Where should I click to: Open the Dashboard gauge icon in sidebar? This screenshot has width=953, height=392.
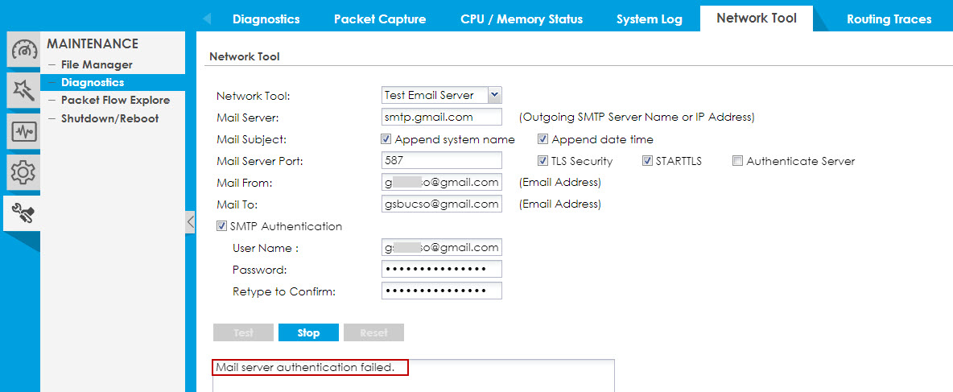click(x=23, y=51)
